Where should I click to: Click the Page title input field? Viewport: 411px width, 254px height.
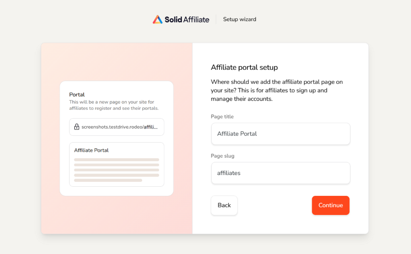click(281, 134)
